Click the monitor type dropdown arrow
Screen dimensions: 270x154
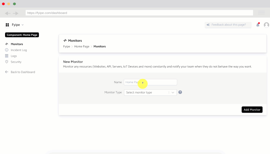pyautogui.click(x=173, y=93)
